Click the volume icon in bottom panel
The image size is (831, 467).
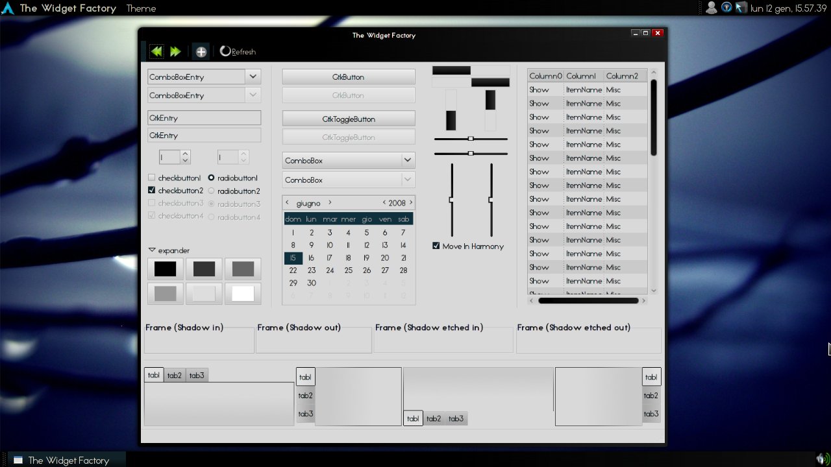click(823, 460)
